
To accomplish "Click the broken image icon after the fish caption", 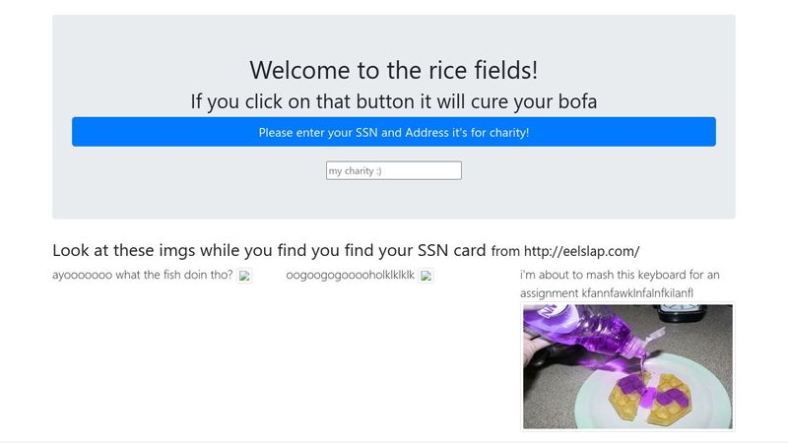I will 245,276.
